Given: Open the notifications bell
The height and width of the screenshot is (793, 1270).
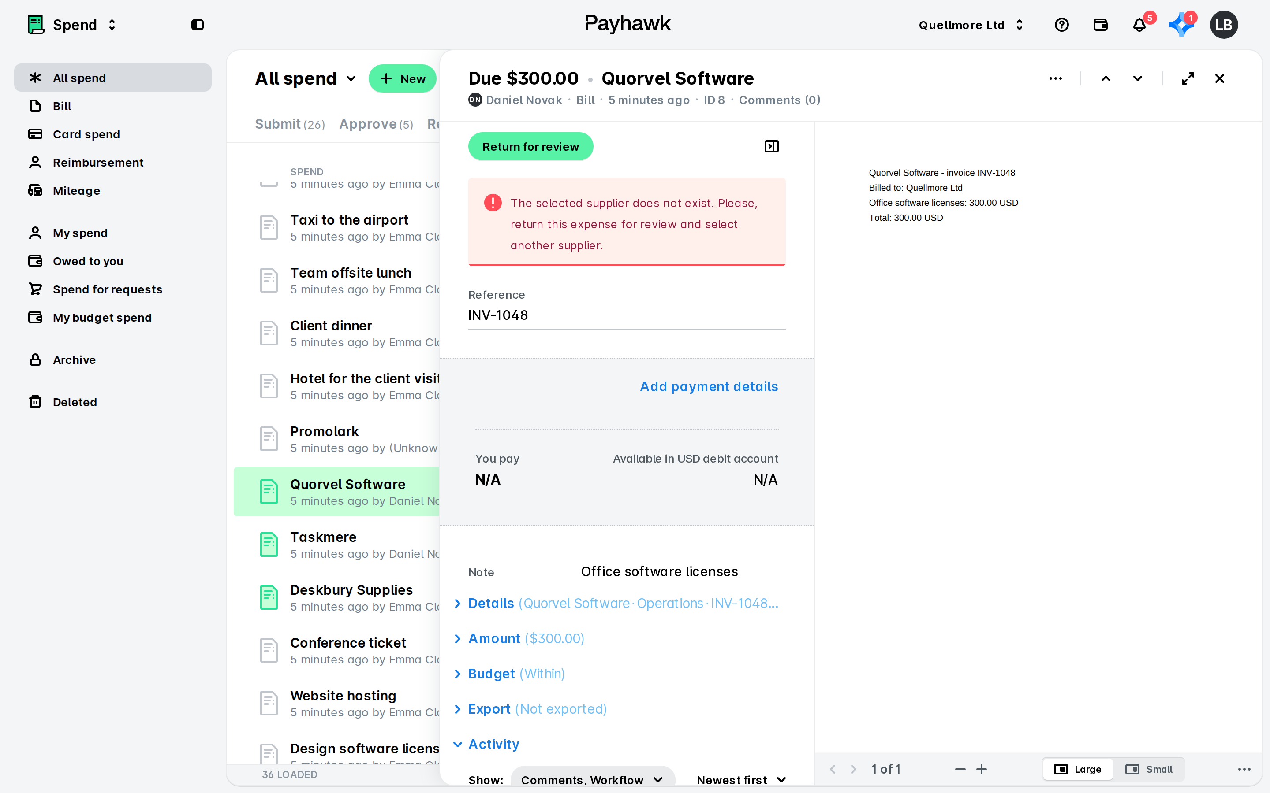Looking at the screenshot, I should tap(1139, 25).
